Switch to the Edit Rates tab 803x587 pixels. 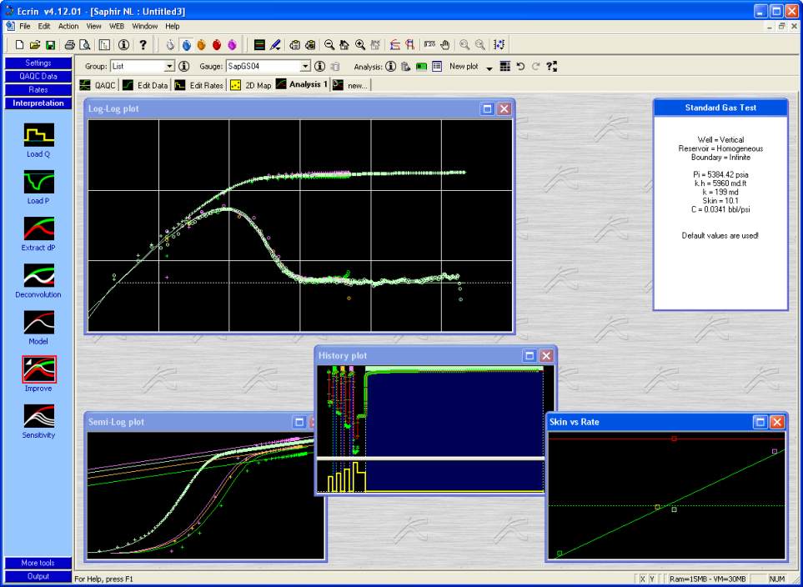198,85
